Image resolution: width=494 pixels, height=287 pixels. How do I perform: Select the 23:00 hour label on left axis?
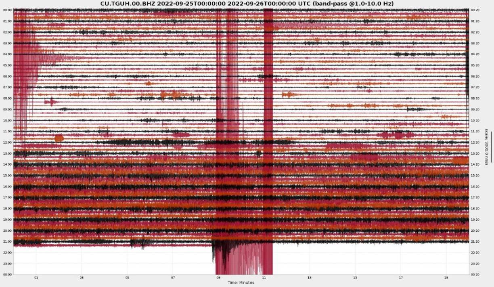pos(7,264)
